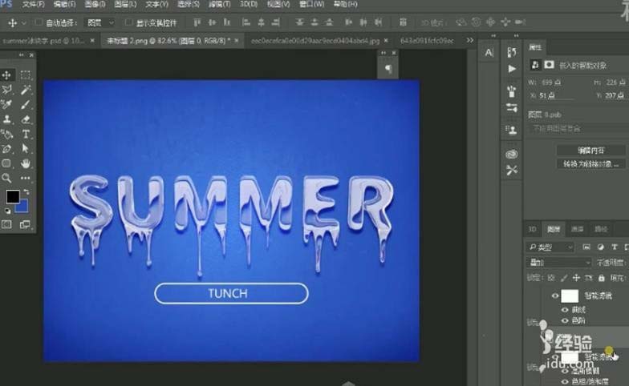Click the auto-align layers icon in options bar
Screen dimensions: 629x386
403,22
